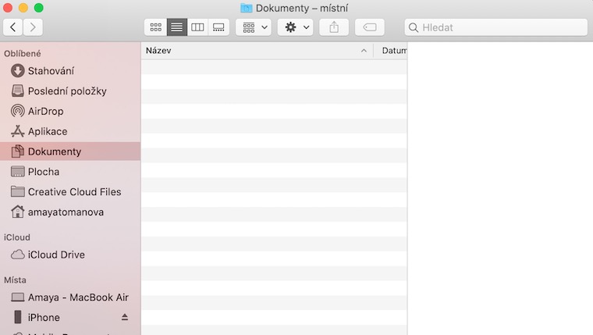Viewport: 593px width, 335px height.
Task: Click the Místa section header
Action: (15, 280)
